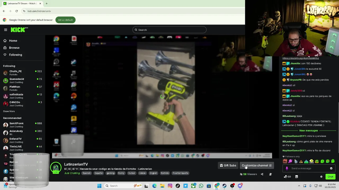The height and width of the screenshot is (190, 339).
Task: Insert the green frog emote
Action: click(x=317, y=161)
